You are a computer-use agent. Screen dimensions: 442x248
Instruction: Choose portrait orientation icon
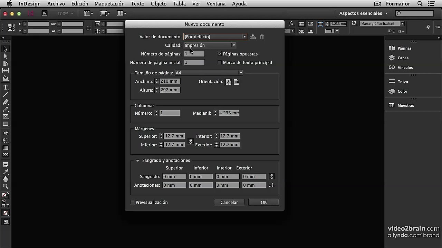228,82
